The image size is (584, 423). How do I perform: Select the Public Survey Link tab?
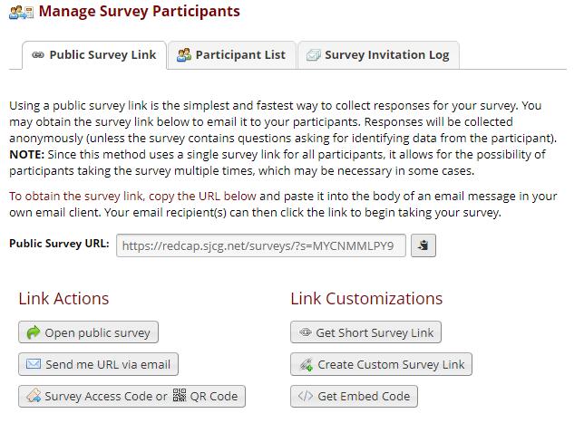(x=94, y=55)
